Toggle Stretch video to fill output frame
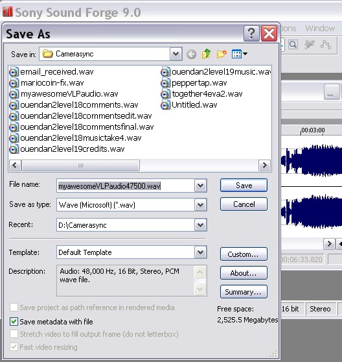Screen dimensions: 342x362 (x=14, y=334)
